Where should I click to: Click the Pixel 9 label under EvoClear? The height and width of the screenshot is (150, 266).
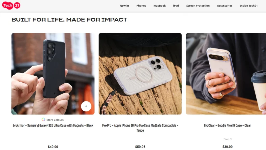(x=227, y=139)
